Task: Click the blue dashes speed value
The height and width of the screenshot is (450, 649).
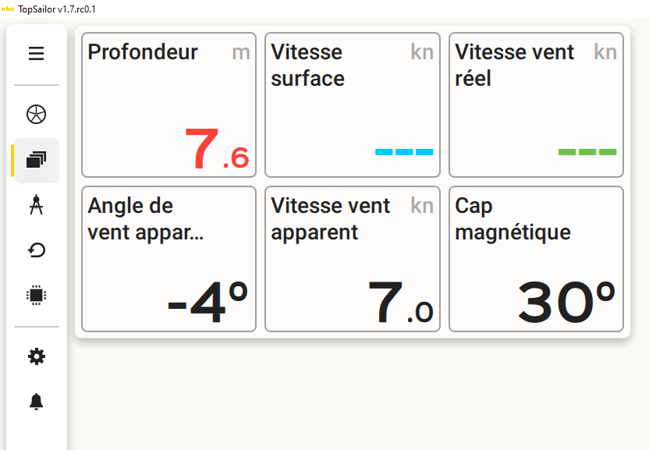Action: tap(404, 152)
